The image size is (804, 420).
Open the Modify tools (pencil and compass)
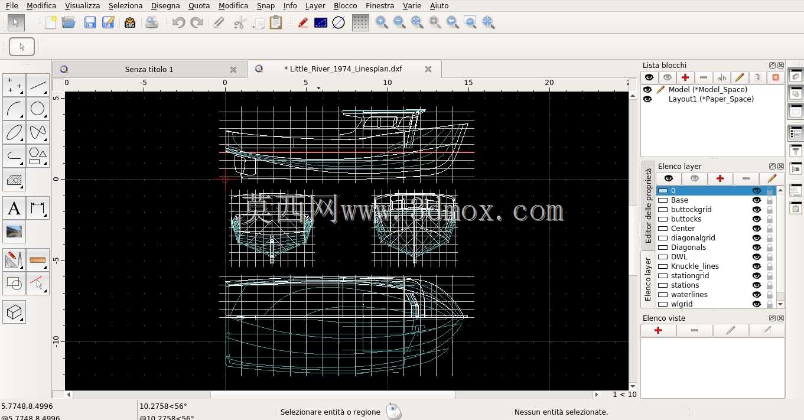(14, 260)
